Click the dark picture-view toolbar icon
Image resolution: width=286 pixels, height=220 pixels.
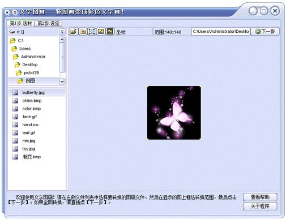[110, 32]
